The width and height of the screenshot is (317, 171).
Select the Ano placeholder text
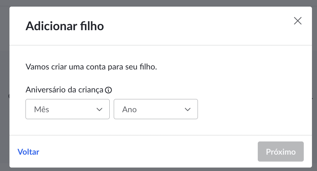130,109
